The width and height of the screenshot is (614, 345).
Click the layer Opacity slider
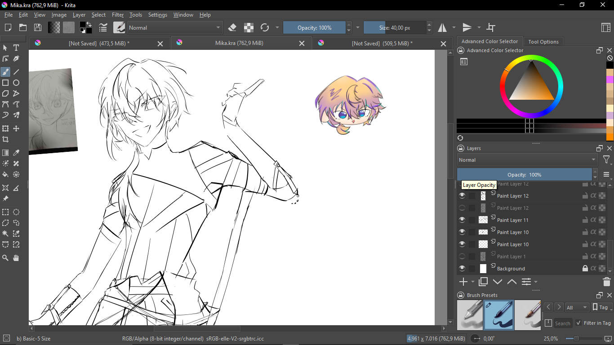tap(524, 175)
